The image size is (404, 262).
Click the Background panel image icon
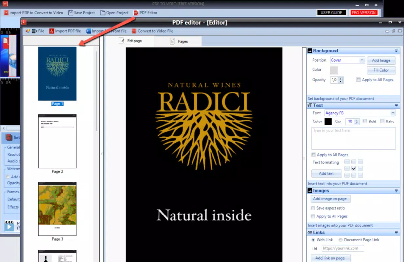[x=310, y=51]
